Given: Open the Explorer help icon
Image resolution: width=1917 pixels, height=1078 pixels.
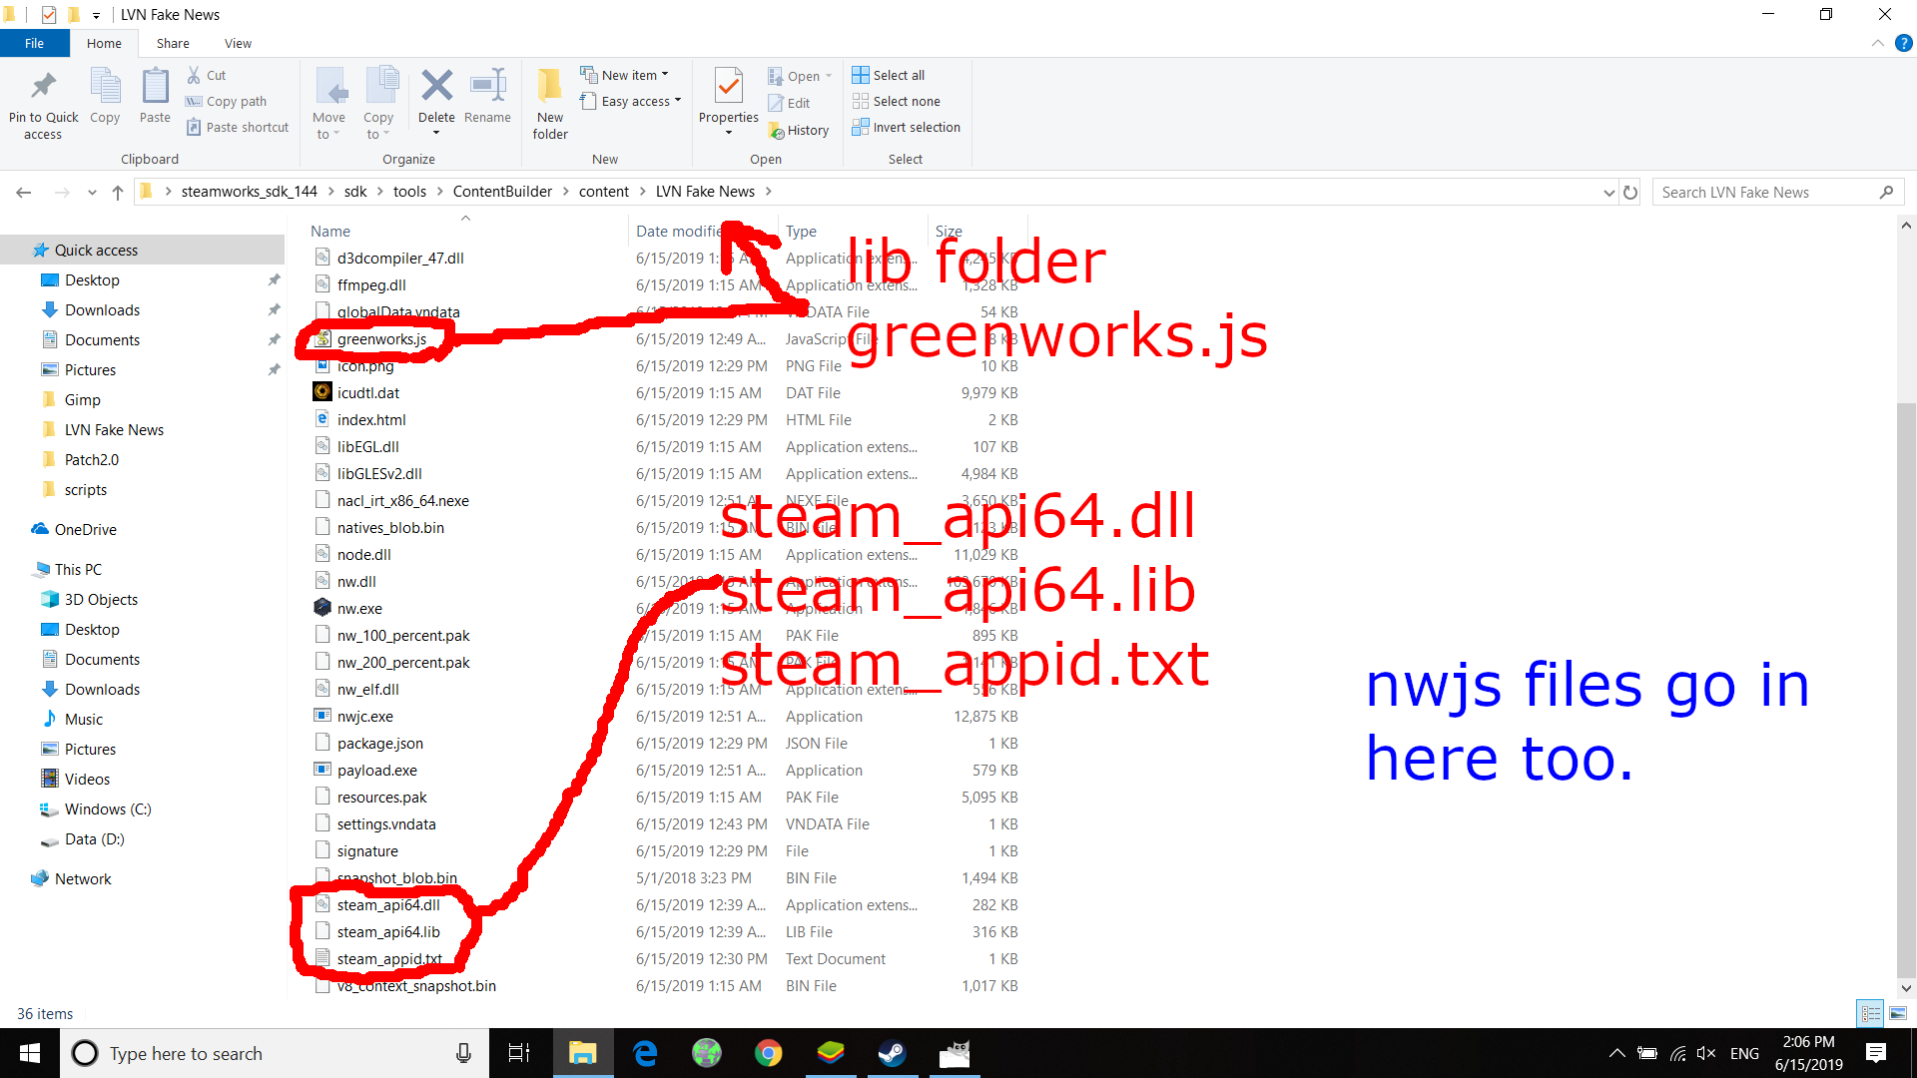Looking at the screenshot, I should pos(1903,43).
